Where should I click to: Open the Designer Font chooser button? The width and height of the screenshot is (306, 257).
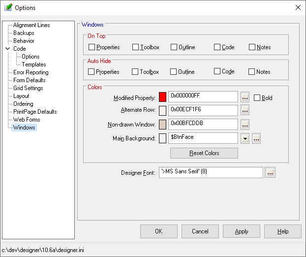click(270, 173)
